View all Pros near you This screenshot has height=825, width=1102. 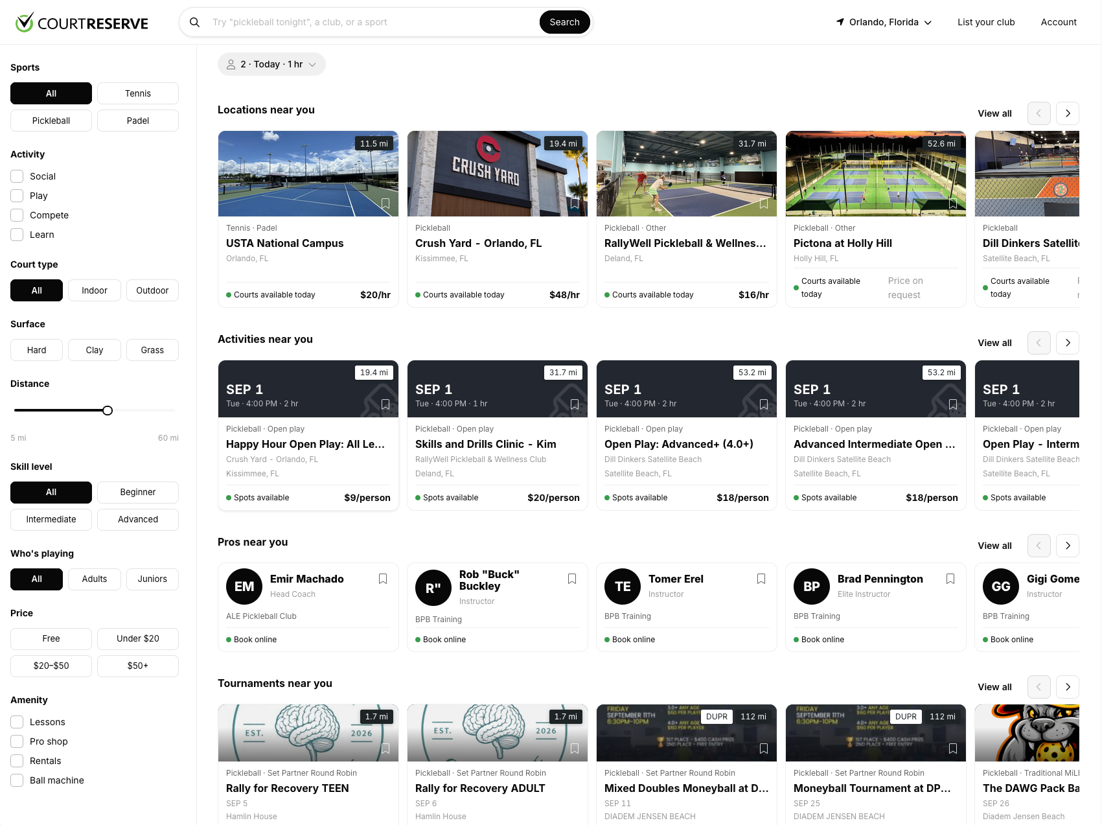click(x=994, y=546)
